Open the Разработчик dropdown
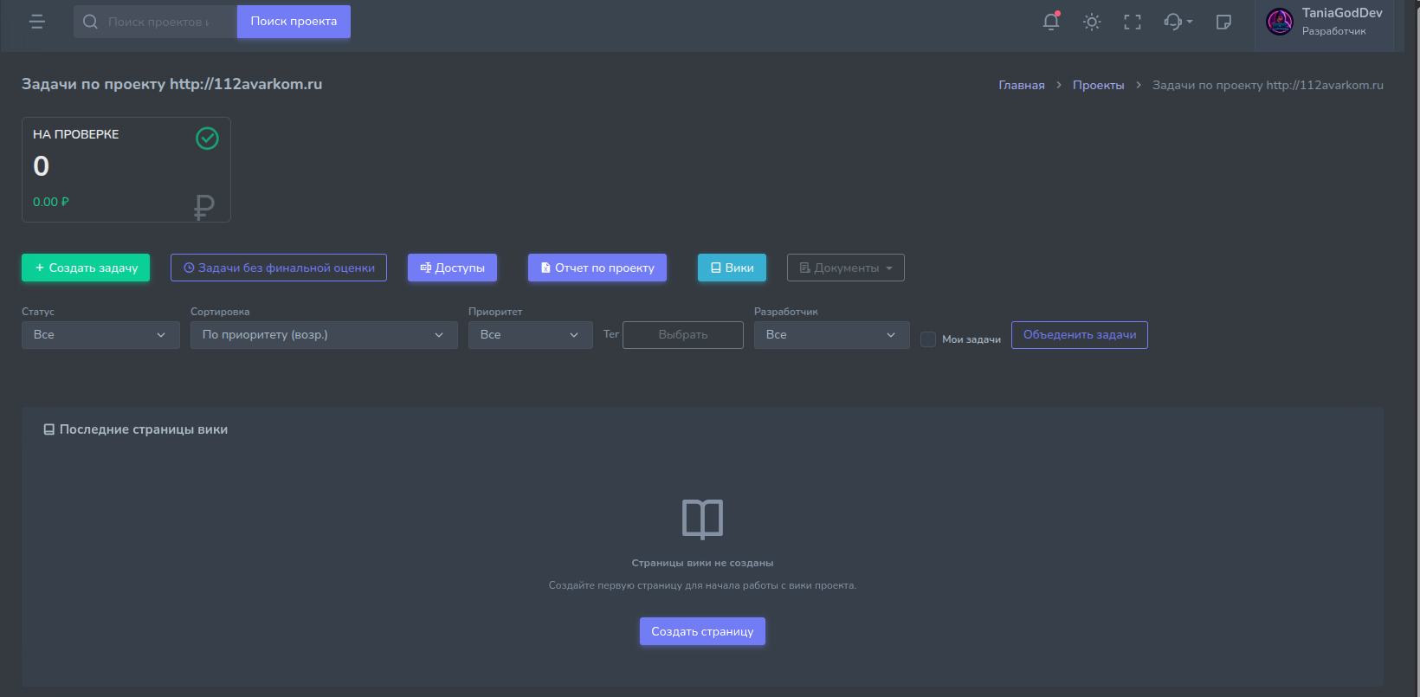 [832, 335]
